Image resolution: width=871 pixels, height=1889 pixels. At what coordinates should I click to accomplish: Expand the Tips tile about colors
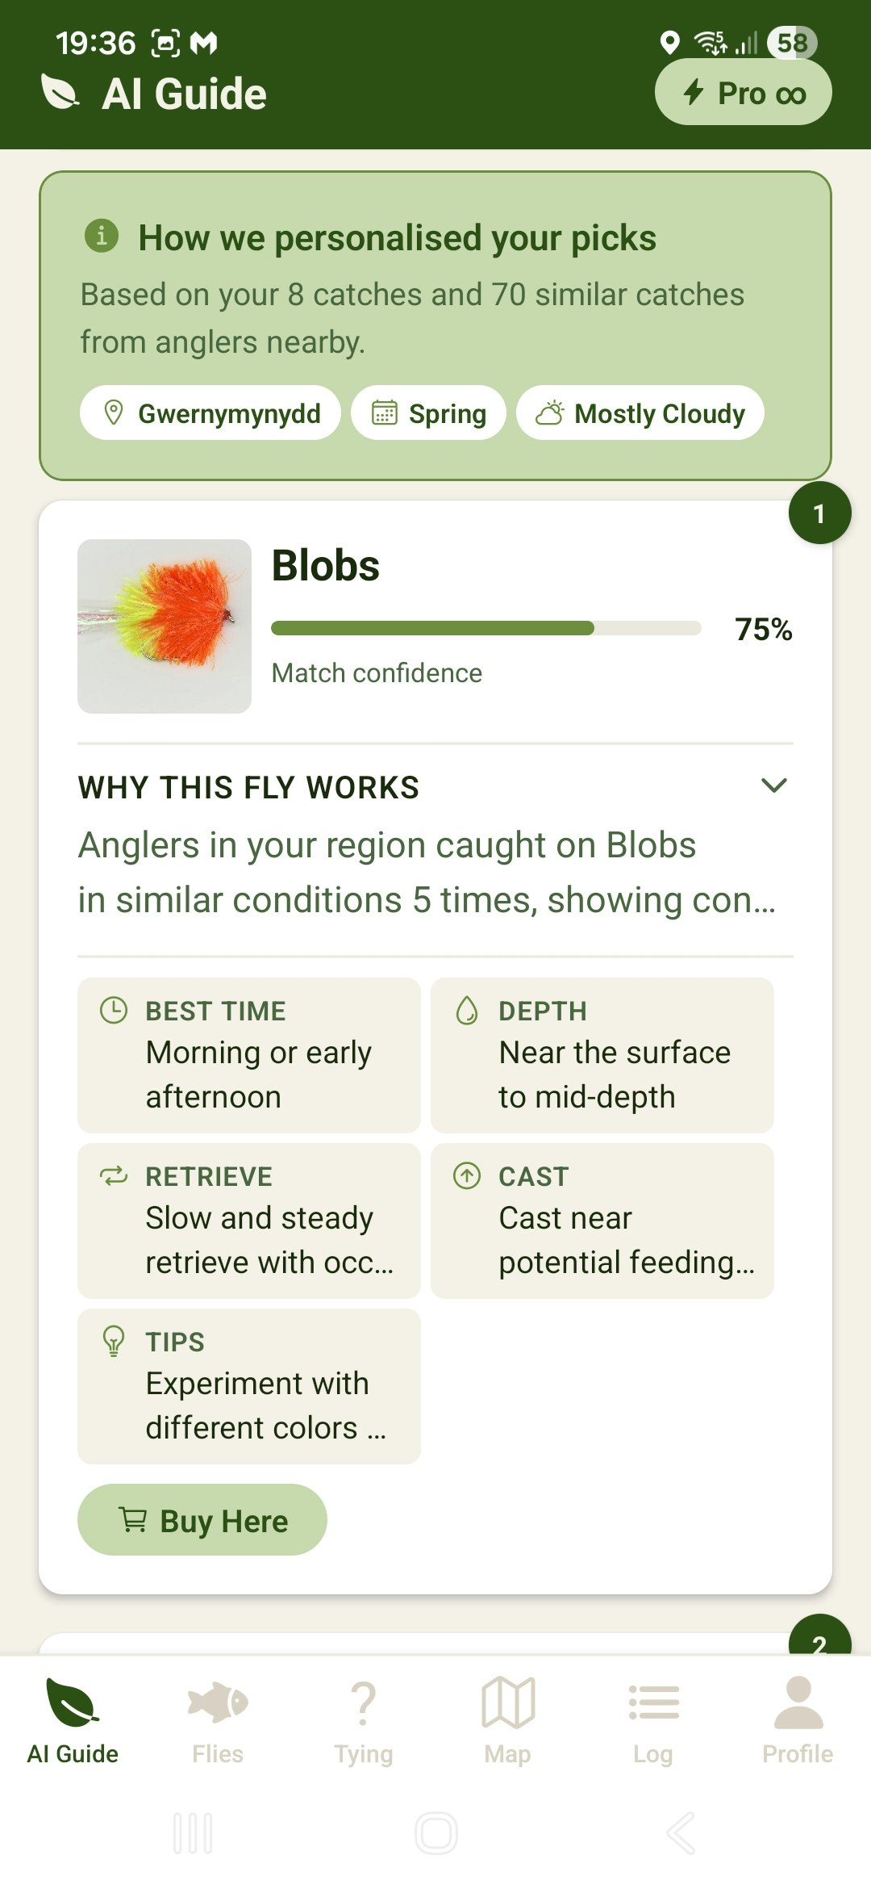coord(249,1386)
